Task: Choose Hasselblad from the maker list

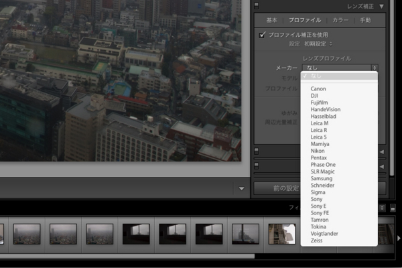Action: tap(339, 117)
